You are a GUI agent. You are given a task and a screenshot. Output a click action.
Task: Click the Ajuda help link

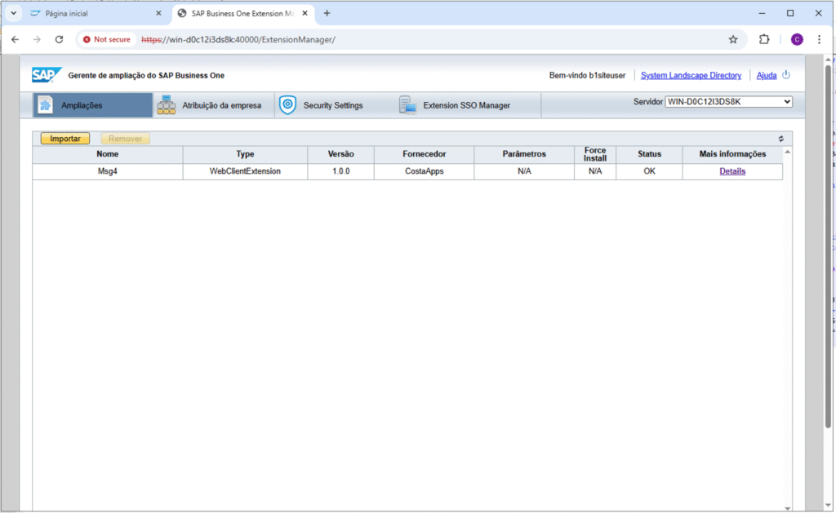[x=767, y=75]
